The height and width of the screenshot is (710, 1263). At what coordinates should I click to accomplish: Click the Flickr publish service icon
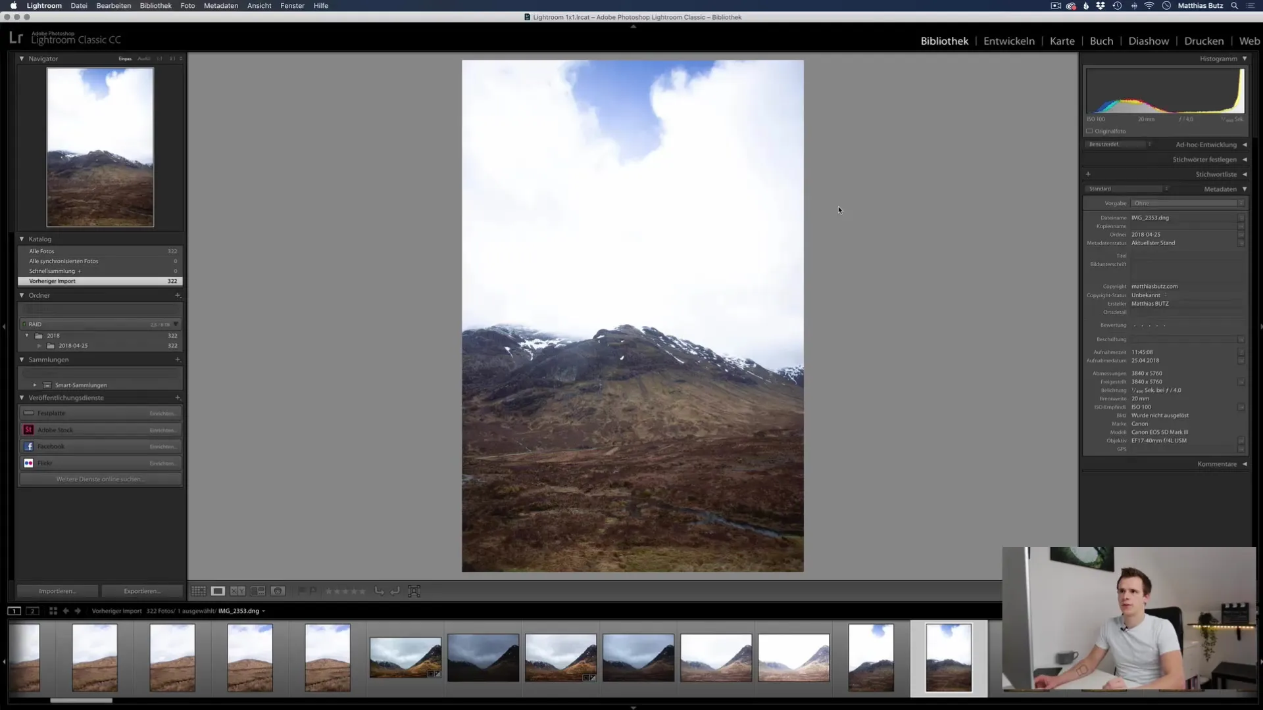[x=28, y=463]
